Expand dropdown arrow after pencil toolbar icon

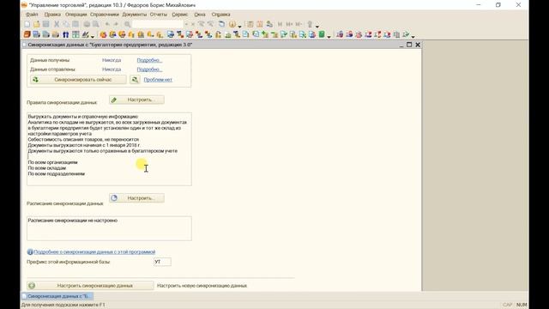(x=93, y=36)
